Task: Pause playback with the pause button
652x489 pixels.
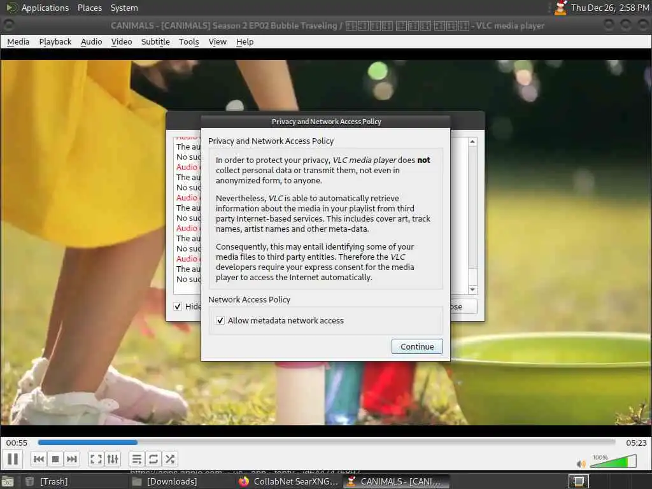Action: [x=13, y=459]
